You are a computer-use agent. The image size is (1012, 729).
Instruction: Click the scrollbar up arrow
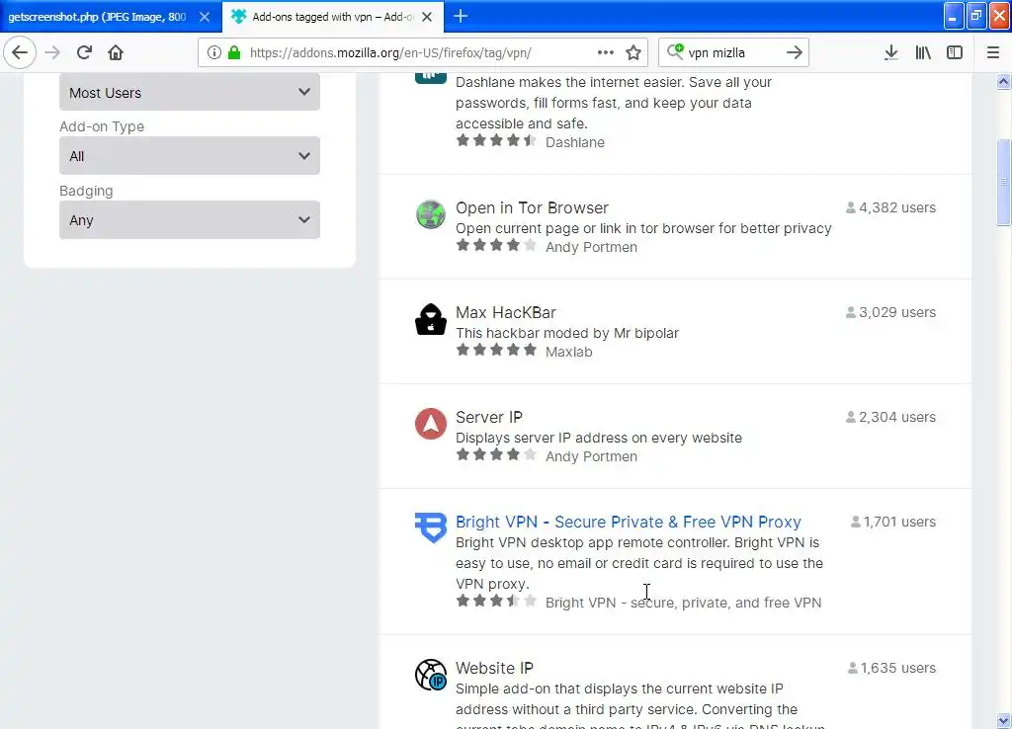click(x=1003, y=81)
